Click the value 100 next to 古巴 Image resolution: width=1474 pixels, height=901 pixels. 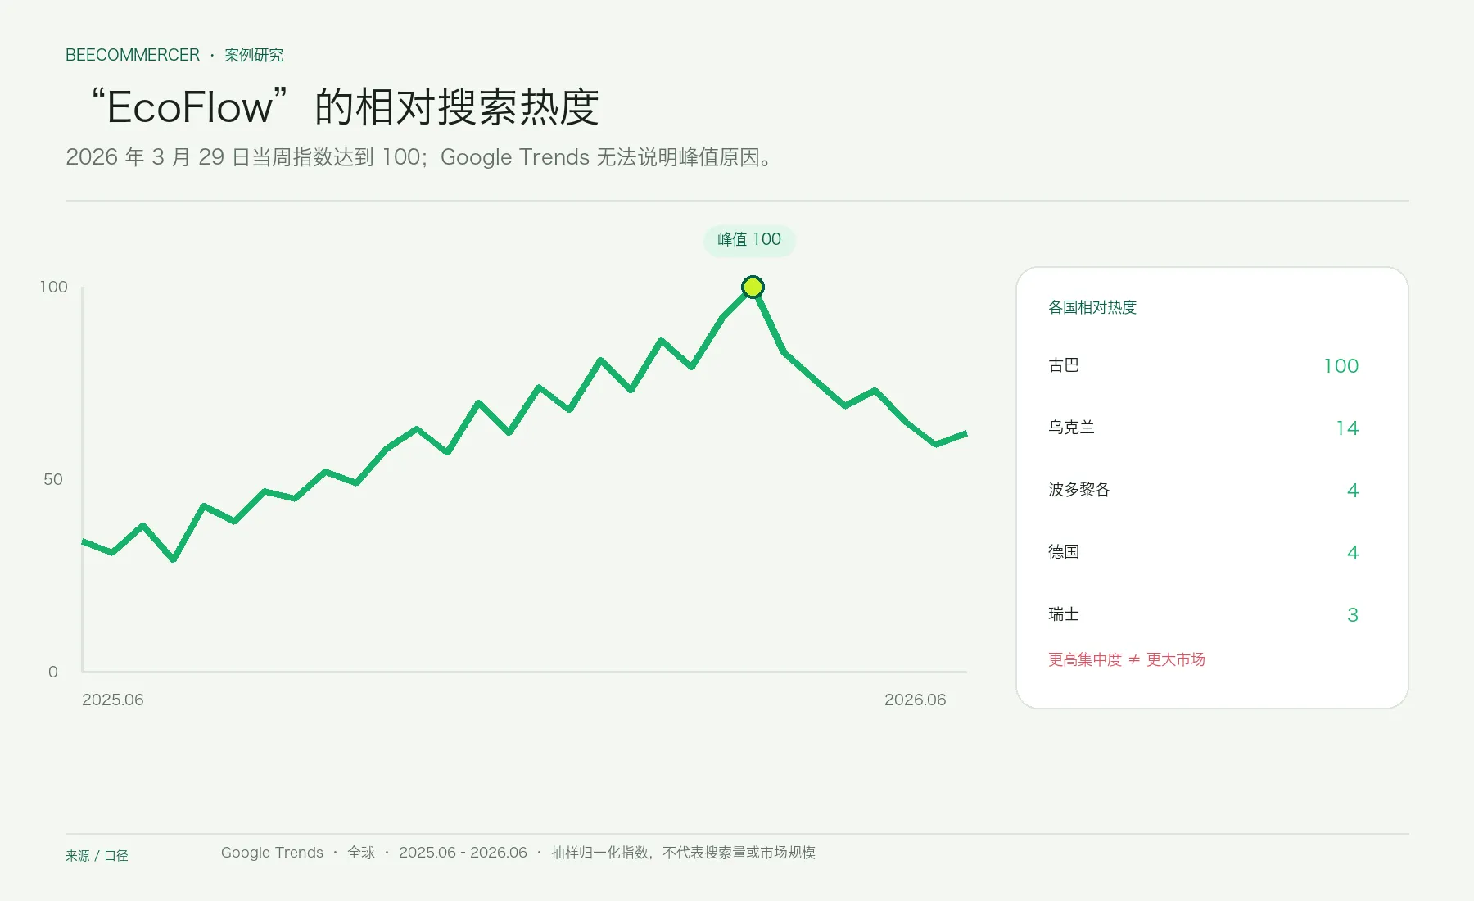click(x=1341, y=366)
